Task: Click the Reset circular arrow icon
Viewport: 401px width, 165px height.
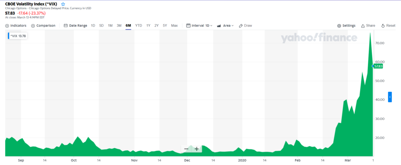Action: [383, 26]
